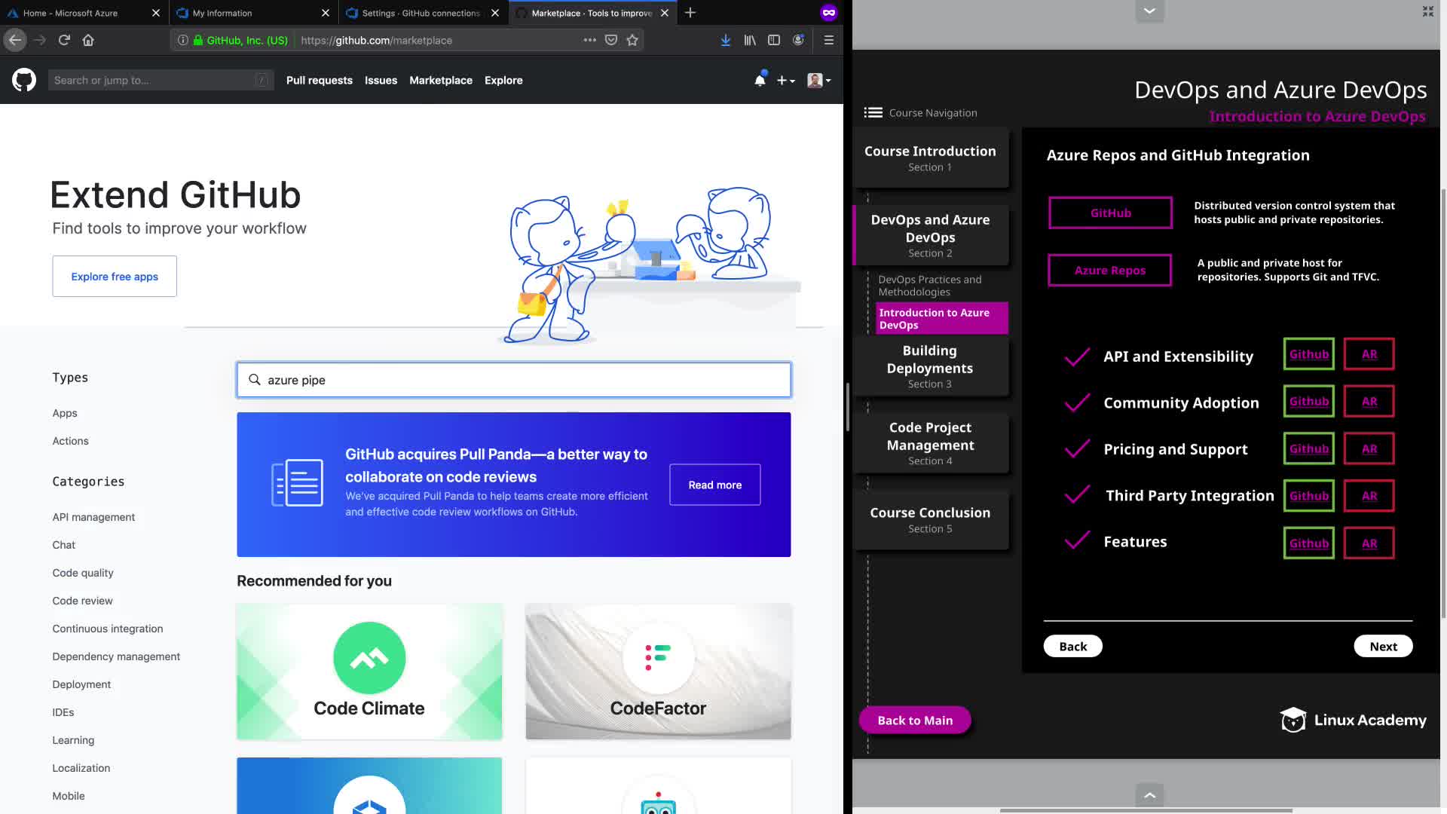Toggle Community Adoption checkmark
The image size is (1447, 814).
(x=1077, y=402)
